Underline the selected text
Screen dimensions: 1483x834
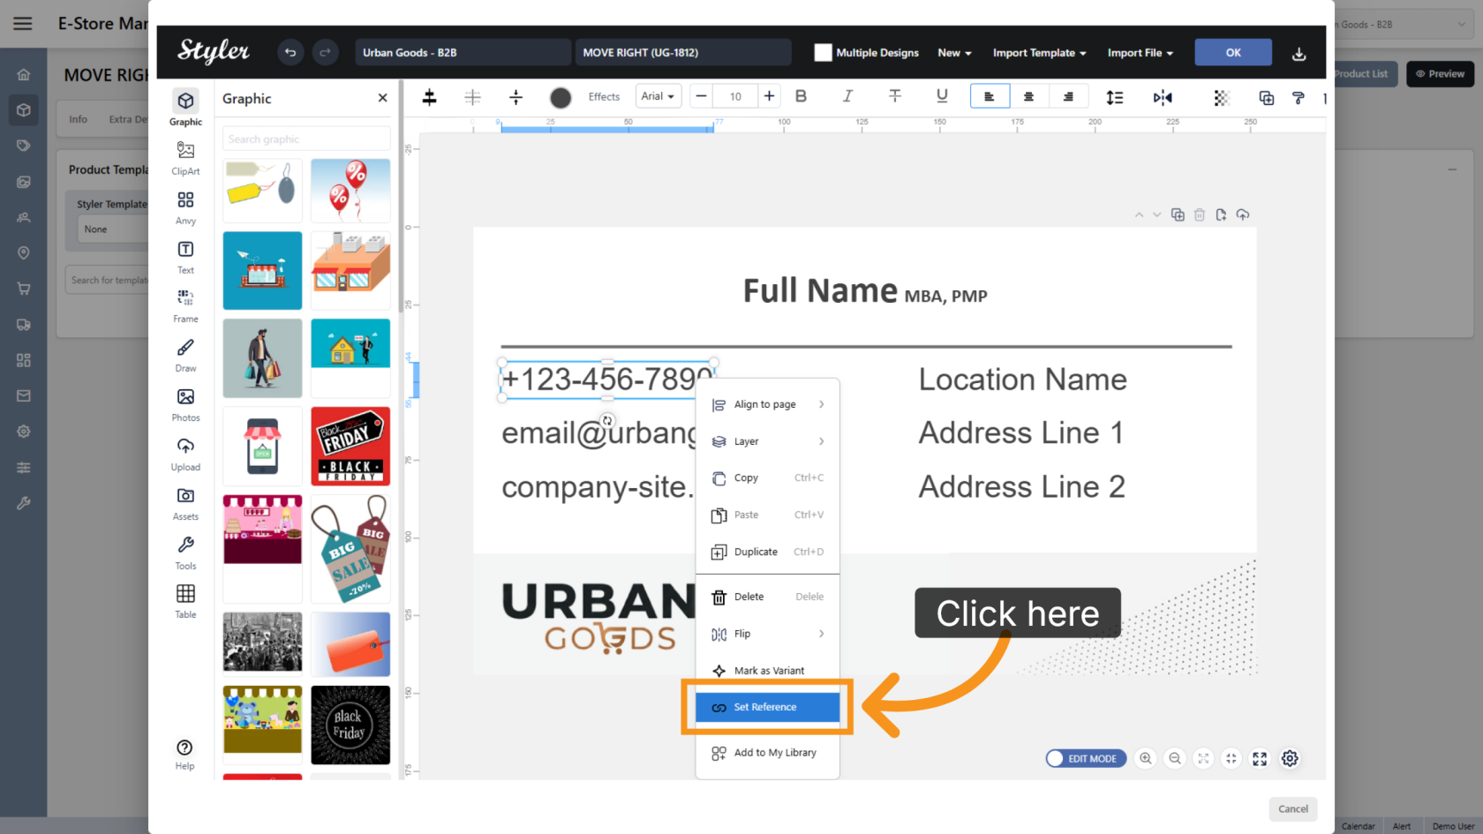942,96
